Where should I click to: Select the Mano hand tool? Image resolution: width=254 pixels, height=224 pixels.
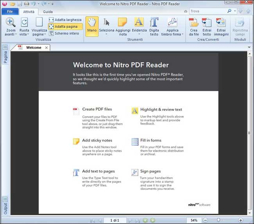pos(92,26)
